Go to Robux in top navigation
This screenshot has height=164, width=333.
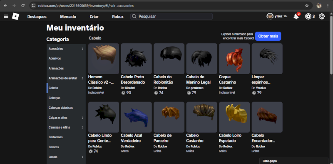[118, 17]
